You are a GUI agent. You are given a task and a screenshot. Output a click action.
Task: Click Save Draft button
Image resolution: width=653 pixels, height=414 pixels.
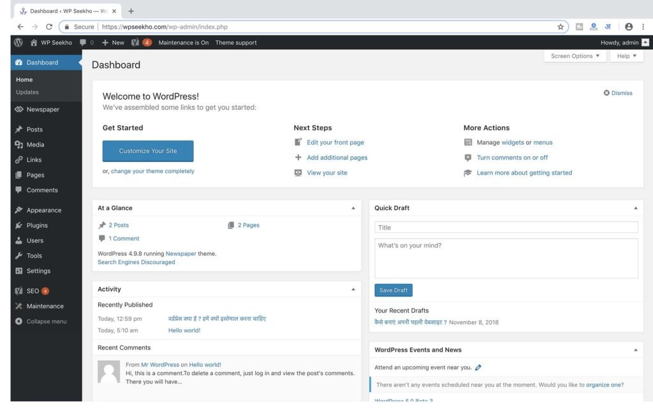pyautogui.click(x=393, y=290)
